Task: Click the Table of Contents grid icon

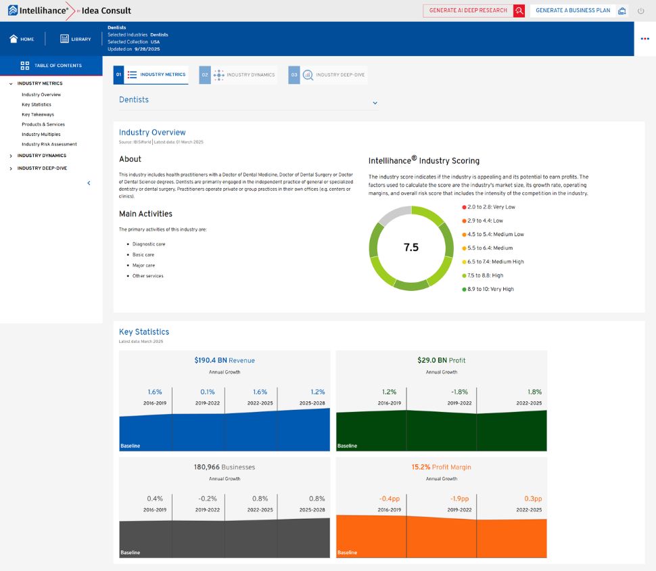Action: tap(25, 66)
